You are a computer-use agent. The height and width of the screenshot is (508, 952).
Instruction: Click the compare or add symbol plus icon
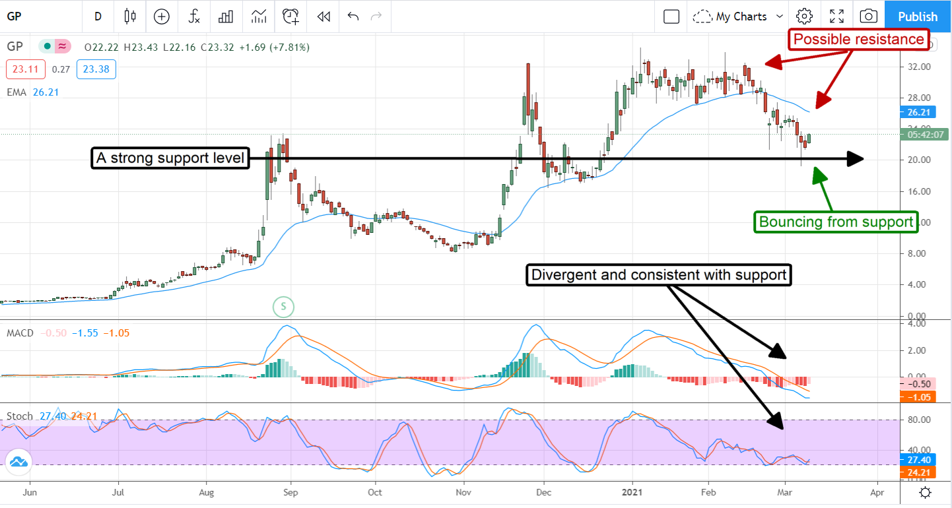(x=162, y=16)
